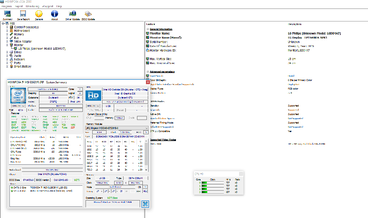Open the Support menu

[x=47, y=6]
